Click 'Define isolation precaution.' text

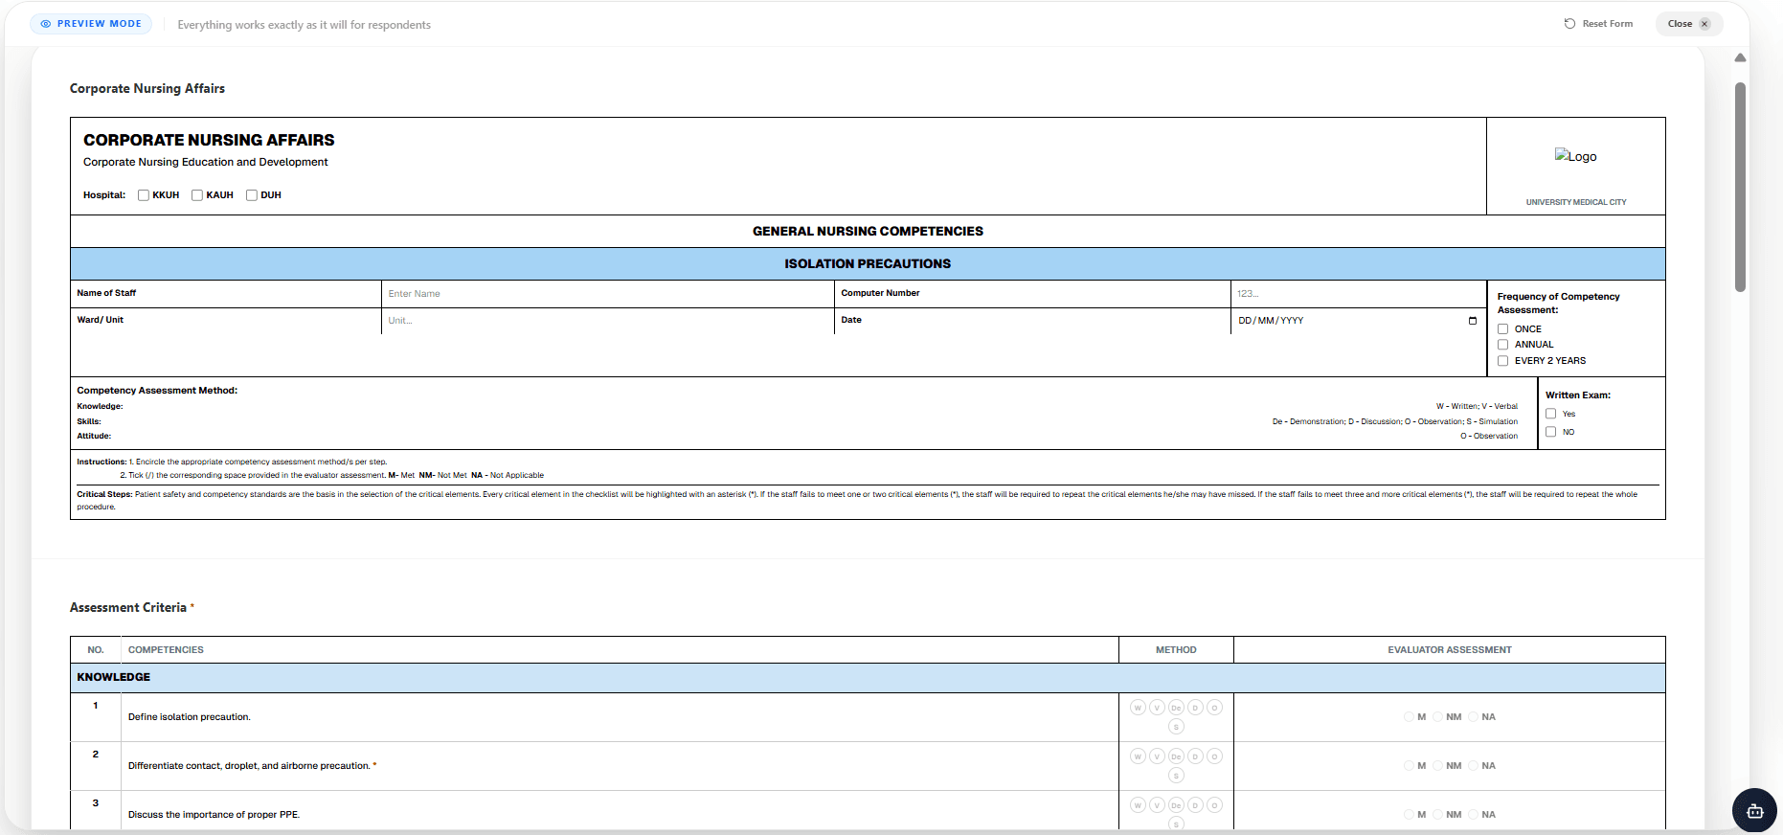(190, 717)
